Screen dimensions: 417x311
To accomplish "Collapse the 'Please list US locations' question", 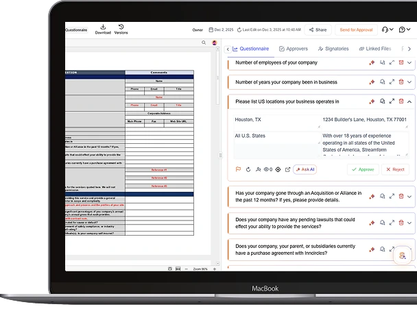I will click(409, 101).
